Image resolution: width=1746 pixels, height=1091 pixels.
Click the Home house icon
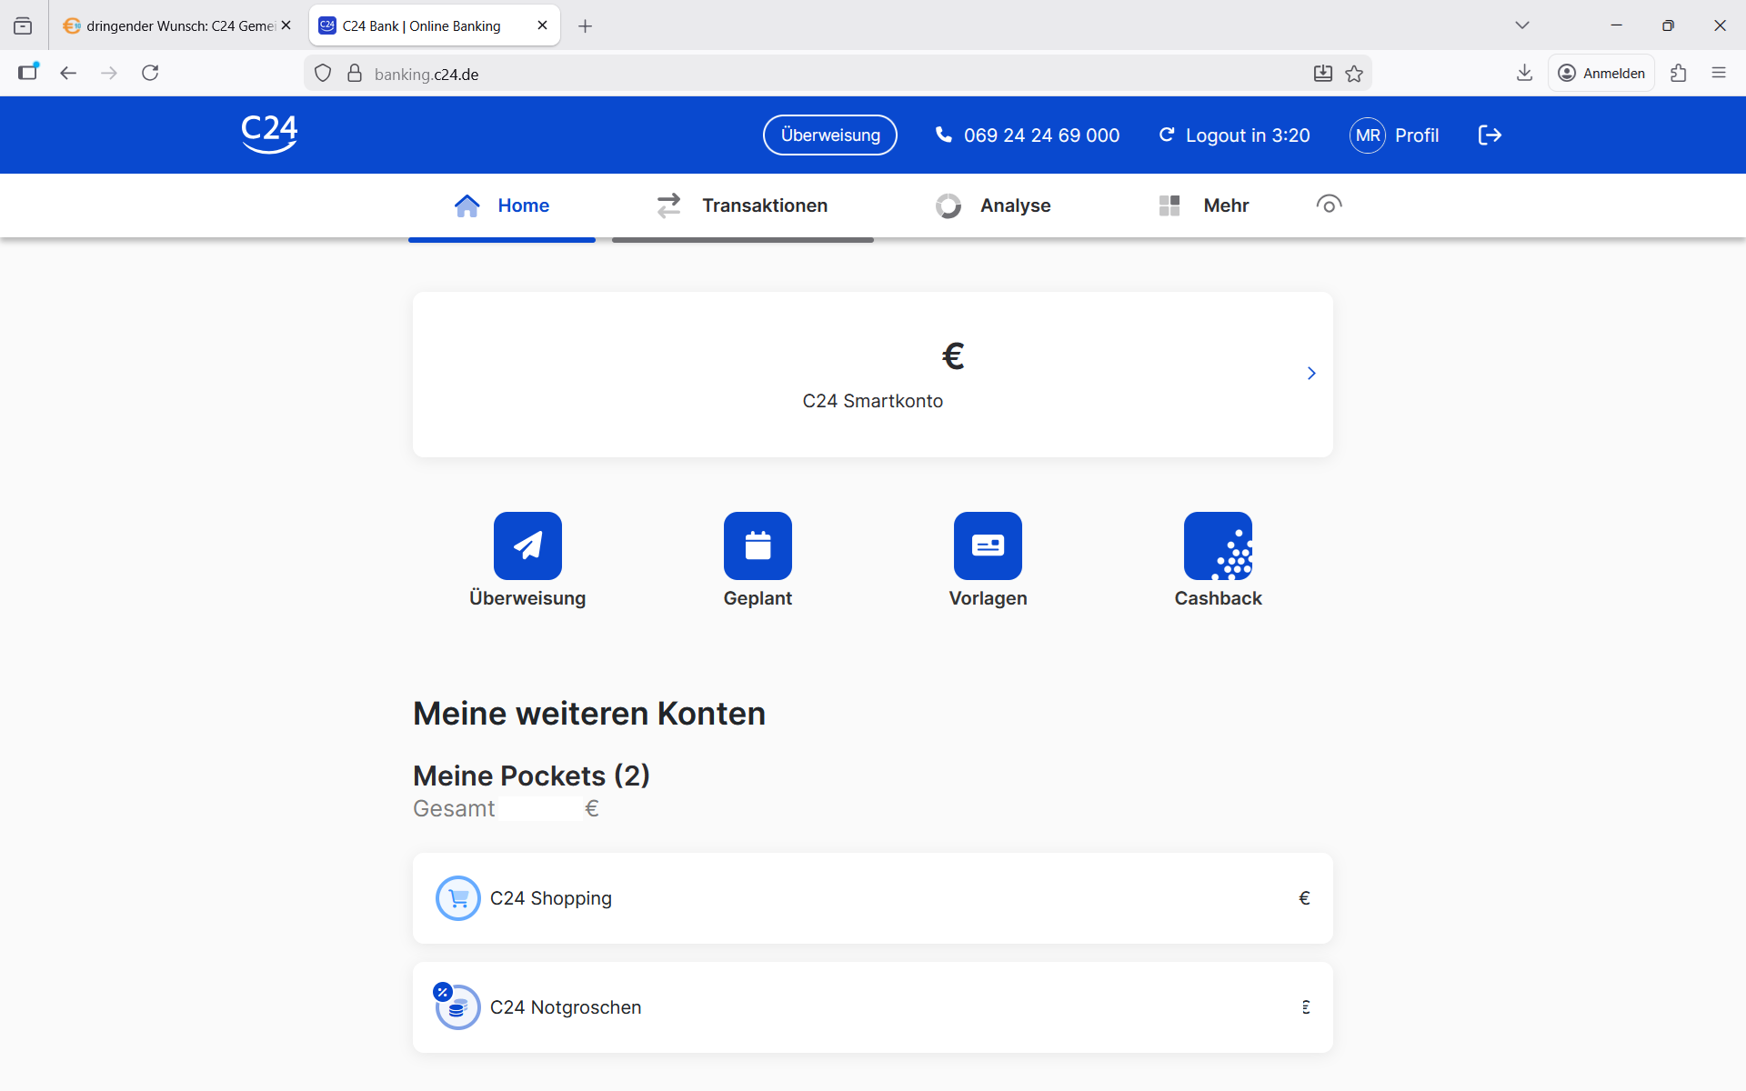coord(467,205)
